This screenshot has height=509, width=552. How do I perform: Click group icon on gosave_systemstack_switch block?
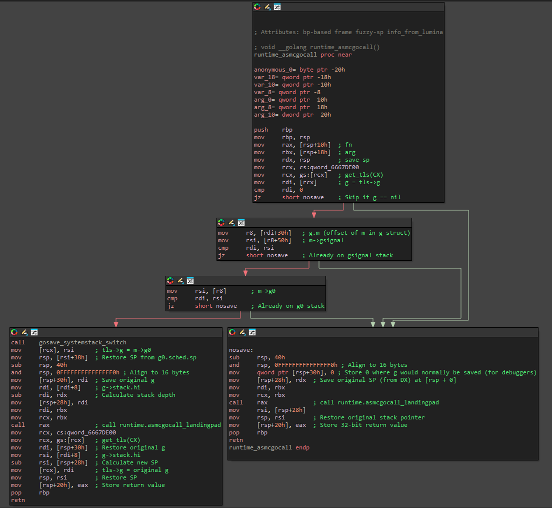pos(34,332)
